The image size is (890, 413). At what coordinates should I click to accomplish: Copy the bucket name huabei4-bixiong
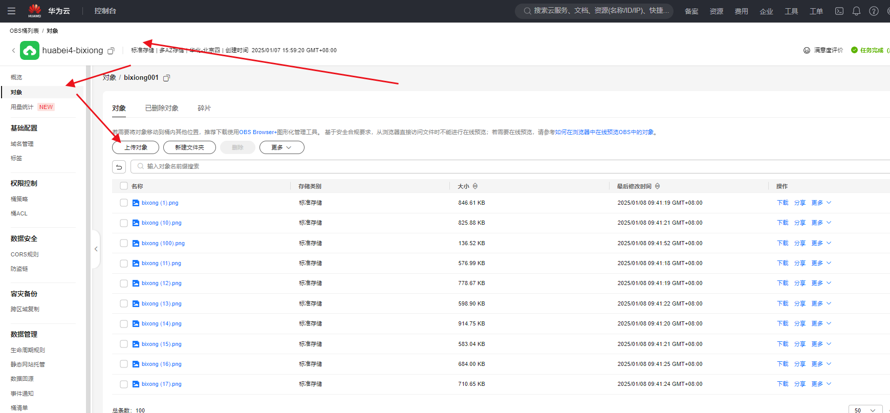(x=111, y=51)
